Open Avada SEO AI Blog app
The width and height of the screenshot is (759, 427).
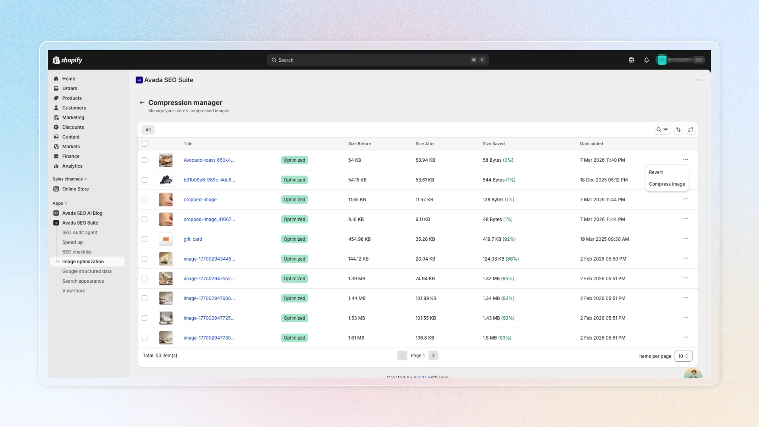coord(82,213)
